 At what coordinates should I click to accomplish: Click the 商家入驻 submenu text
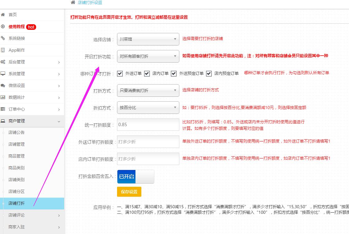tap(17, 227)
